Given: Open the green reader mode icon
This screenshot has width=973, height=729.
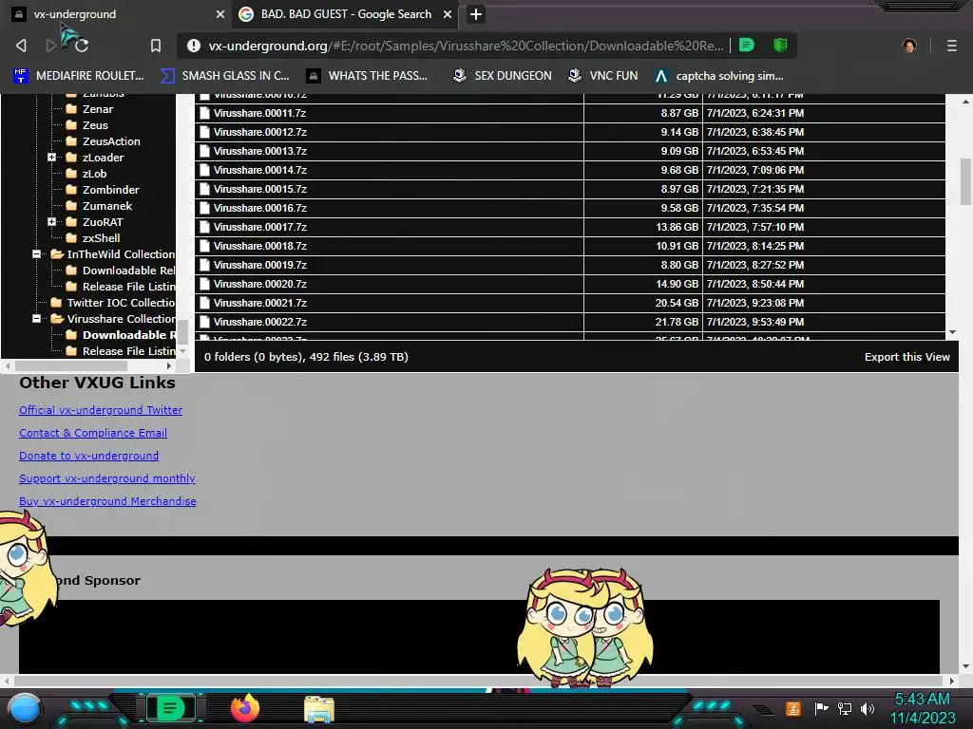Looking at the screenshot, I should [x=747, y=46].
